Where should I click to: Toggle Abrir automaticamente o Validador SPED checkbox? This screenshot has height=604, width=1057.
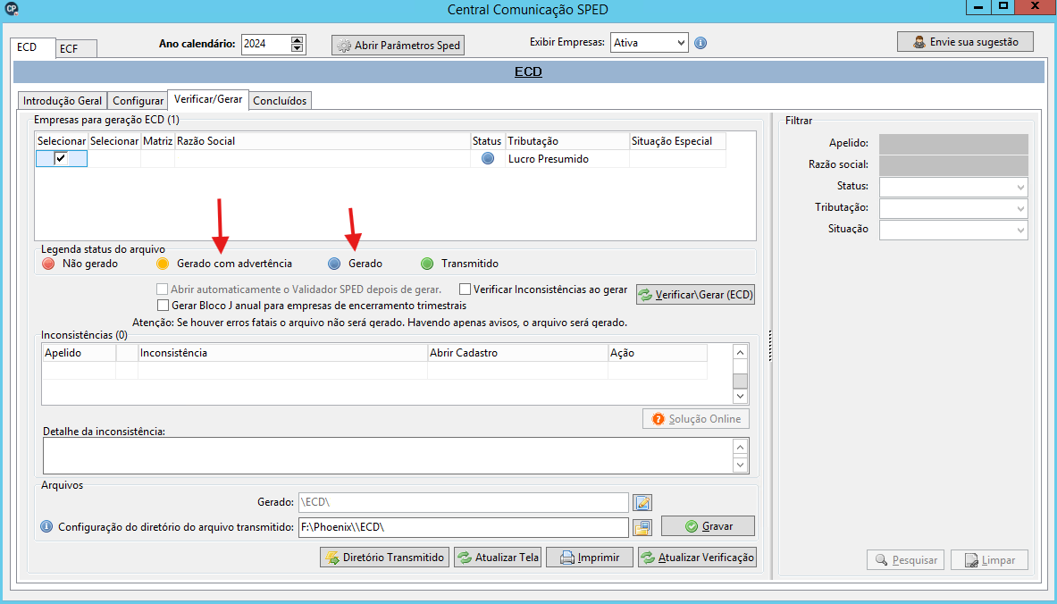[x=162, y=289]
